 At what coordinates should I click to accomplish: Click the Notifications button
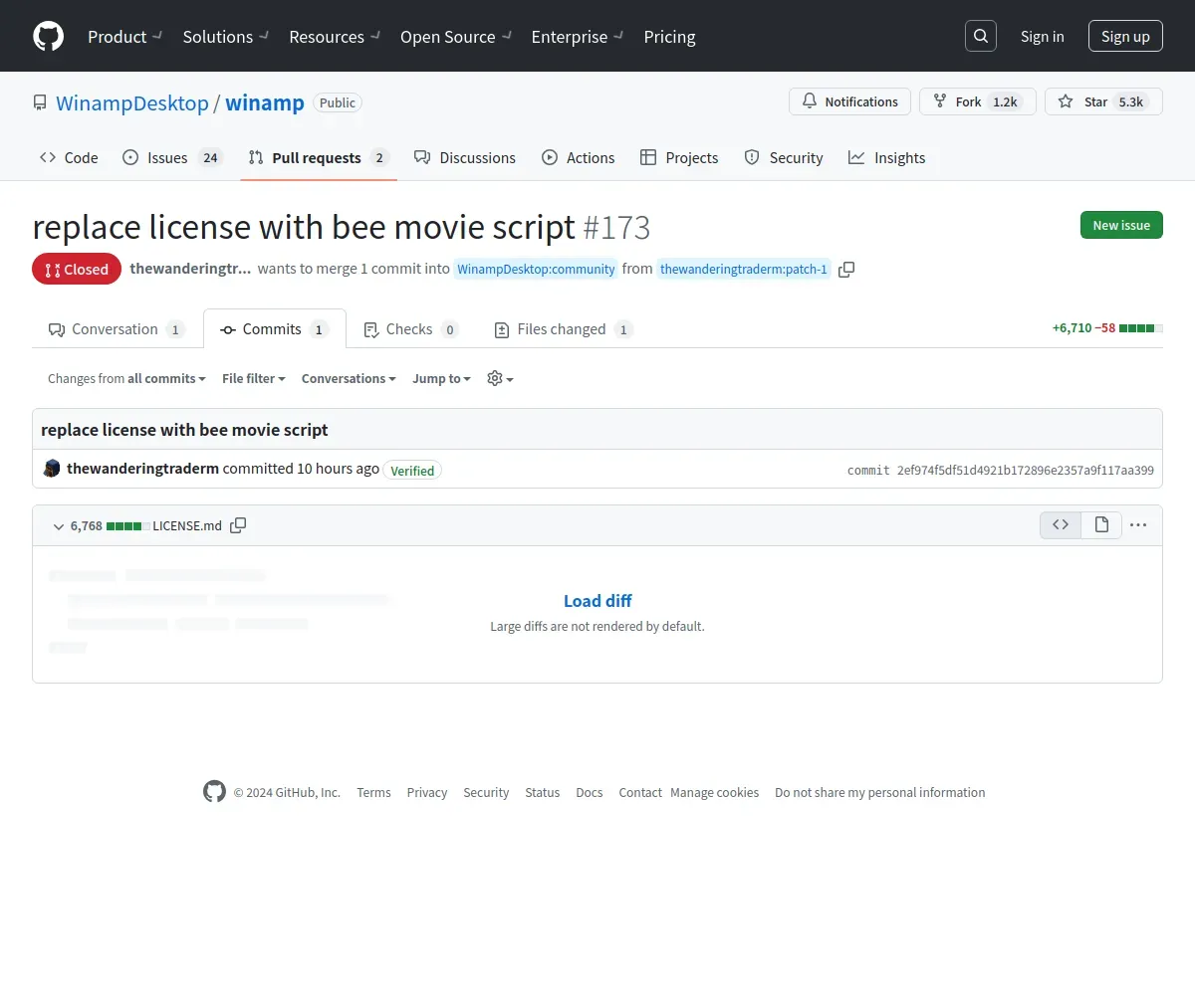849,101
